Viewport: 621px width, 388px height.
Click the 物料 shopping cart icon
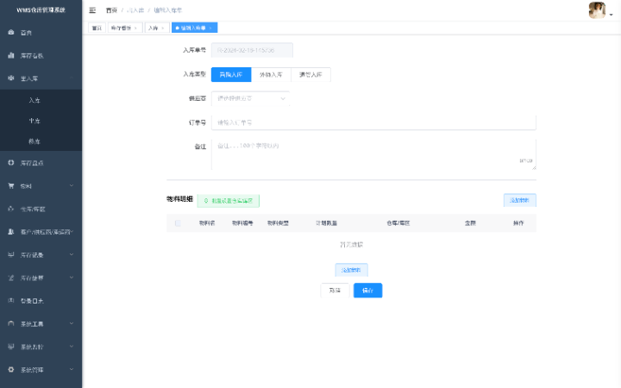tap(11, 185)
